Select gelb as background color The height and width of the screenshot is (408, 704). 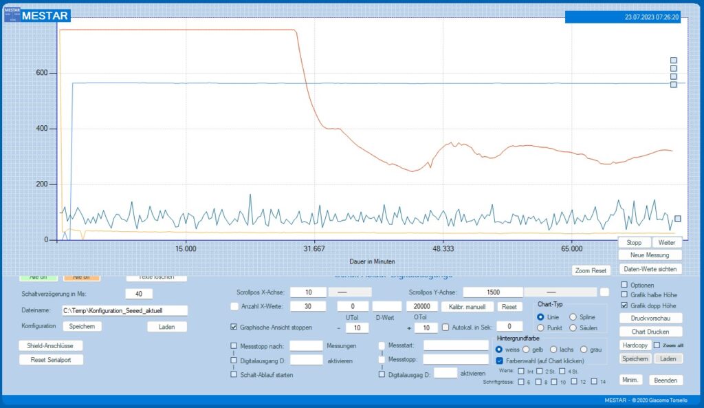(x=527, y=350)
